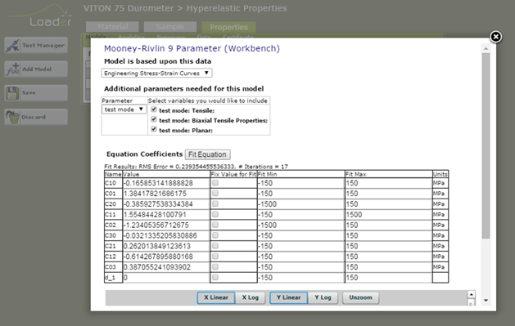Click the C03 value field
The image size is (515, 326).
[x=166, y=267]
